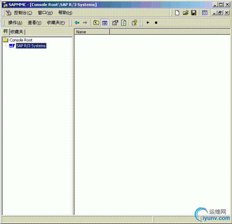Toggle the Show/Hide console tree icon
232x224 pixels.
105,23
